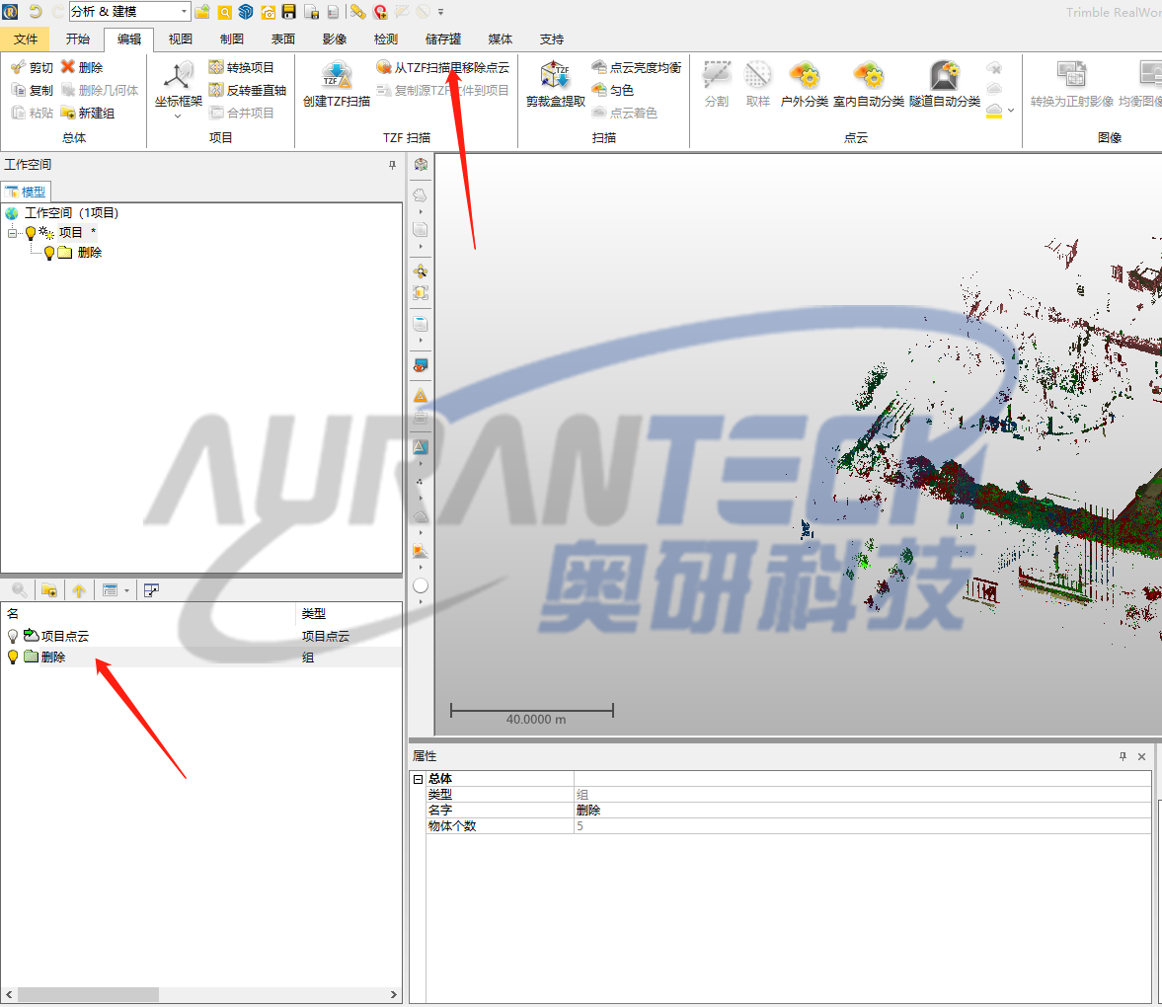This screenshot has width=1162, height=1007.
Task: Open the 剪裁盒提取 clipping box extraction tool
Action: pyautogui.click(x=555, y=85)
